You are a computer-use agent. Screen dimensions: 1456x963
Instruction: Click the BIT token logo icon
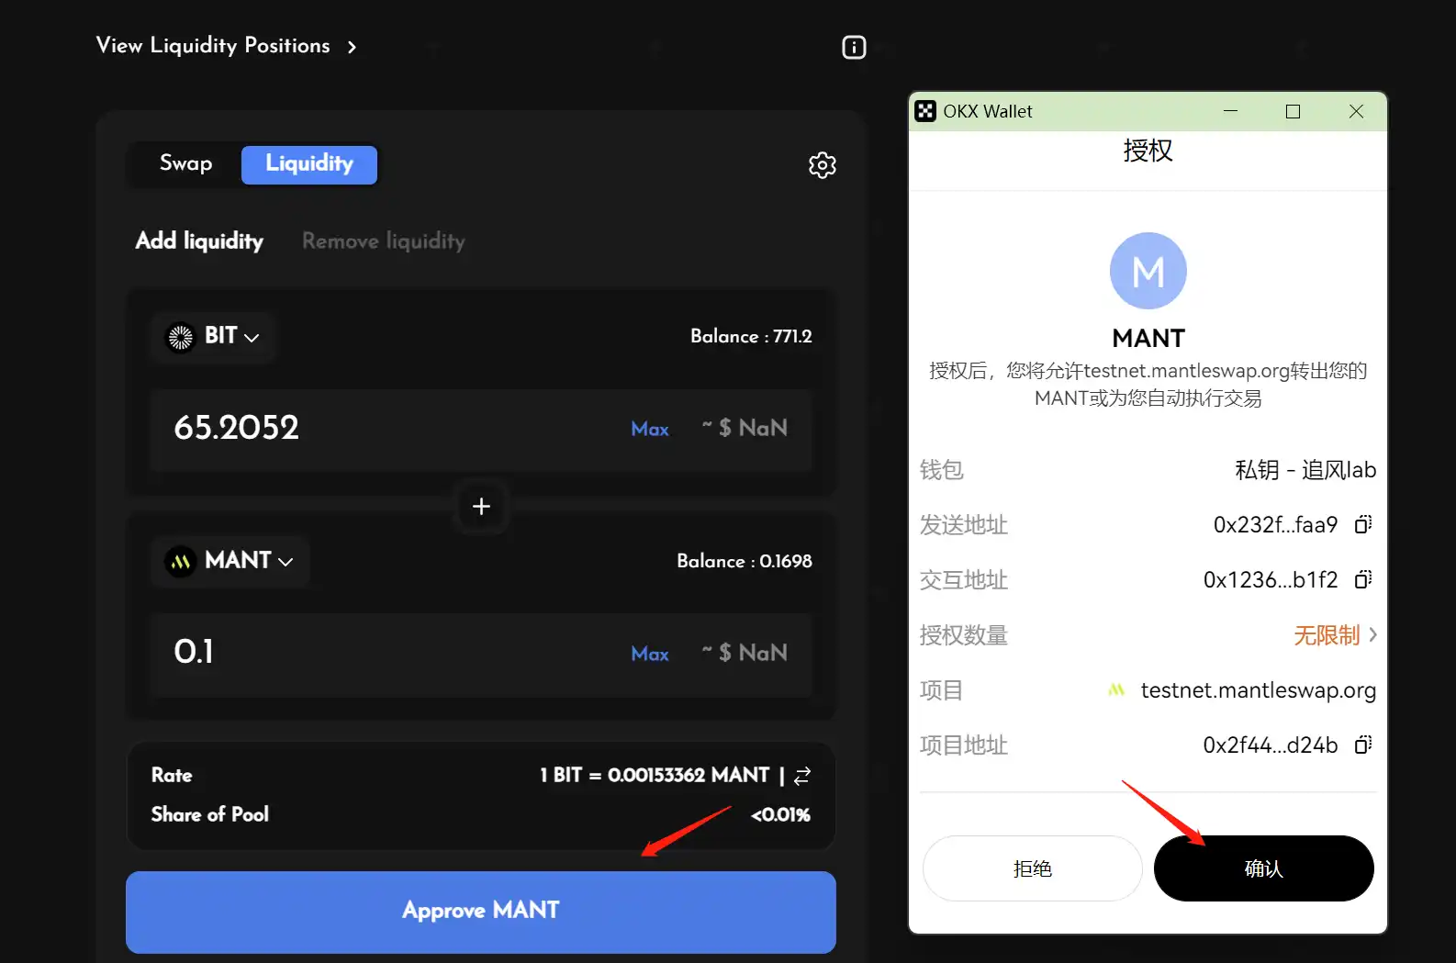181,337
